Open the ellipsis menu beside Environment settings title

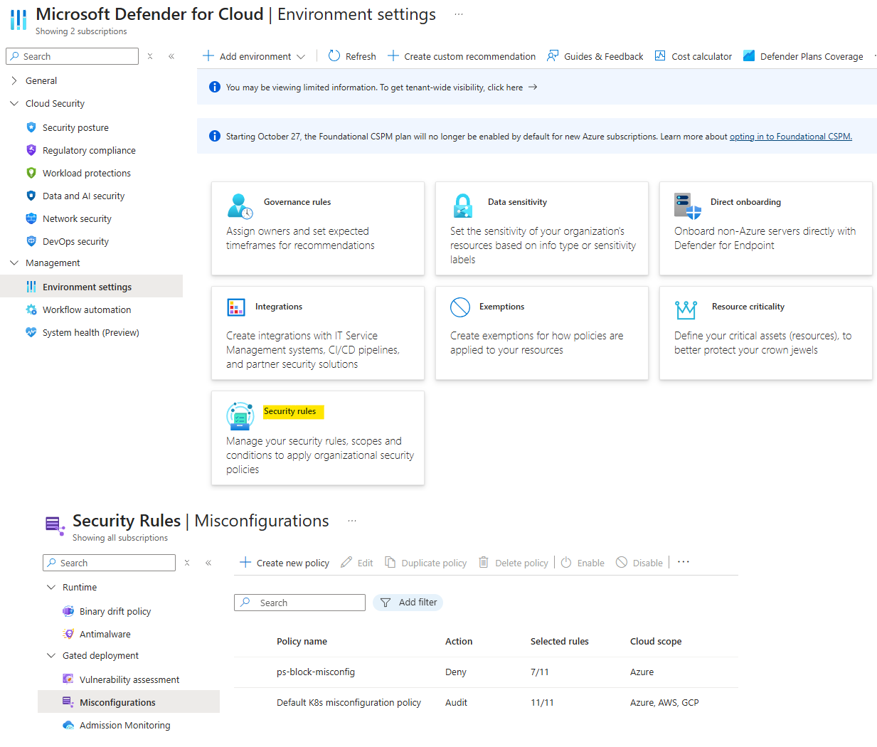point(459,14)
